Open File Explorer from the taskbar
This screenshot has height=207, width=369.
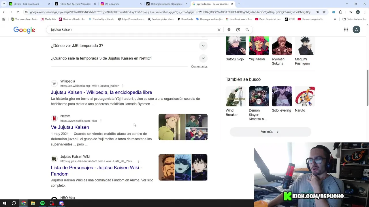[33, 203]
